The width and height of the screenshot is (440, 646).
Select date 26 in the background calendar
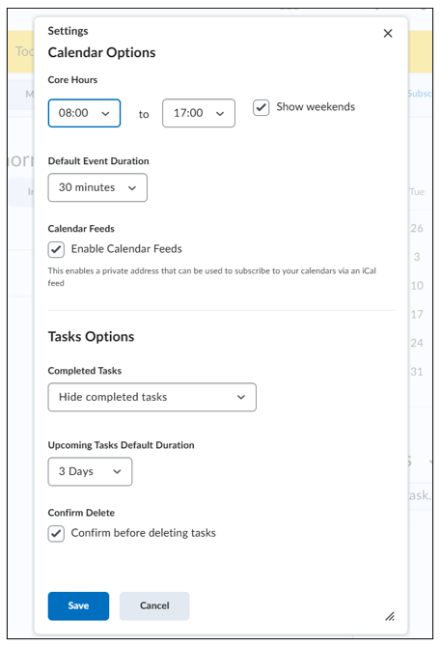[x=417, y=228]
